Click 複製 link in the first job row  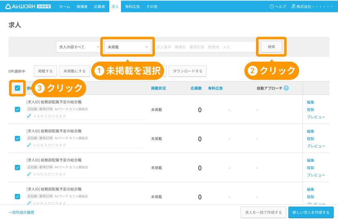pos(310,109)
